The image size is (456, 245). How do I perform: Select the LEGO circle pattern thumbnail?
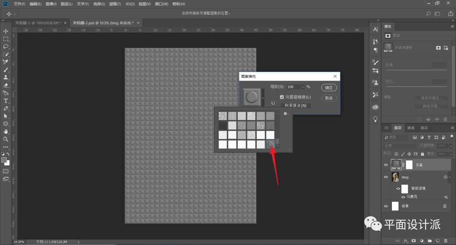[x=271, y=144]
